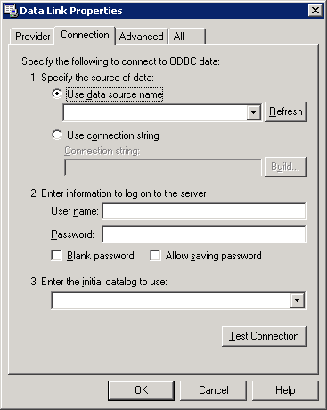
Task: Click inside the data source name combo box
Action: click(x=155, y=112)
